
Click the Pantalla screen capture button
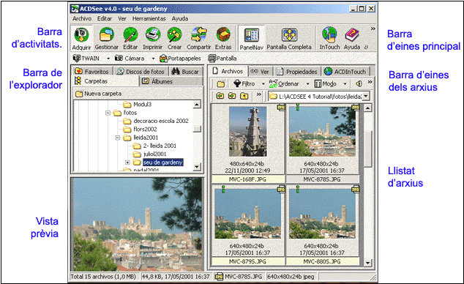[222, 59]
